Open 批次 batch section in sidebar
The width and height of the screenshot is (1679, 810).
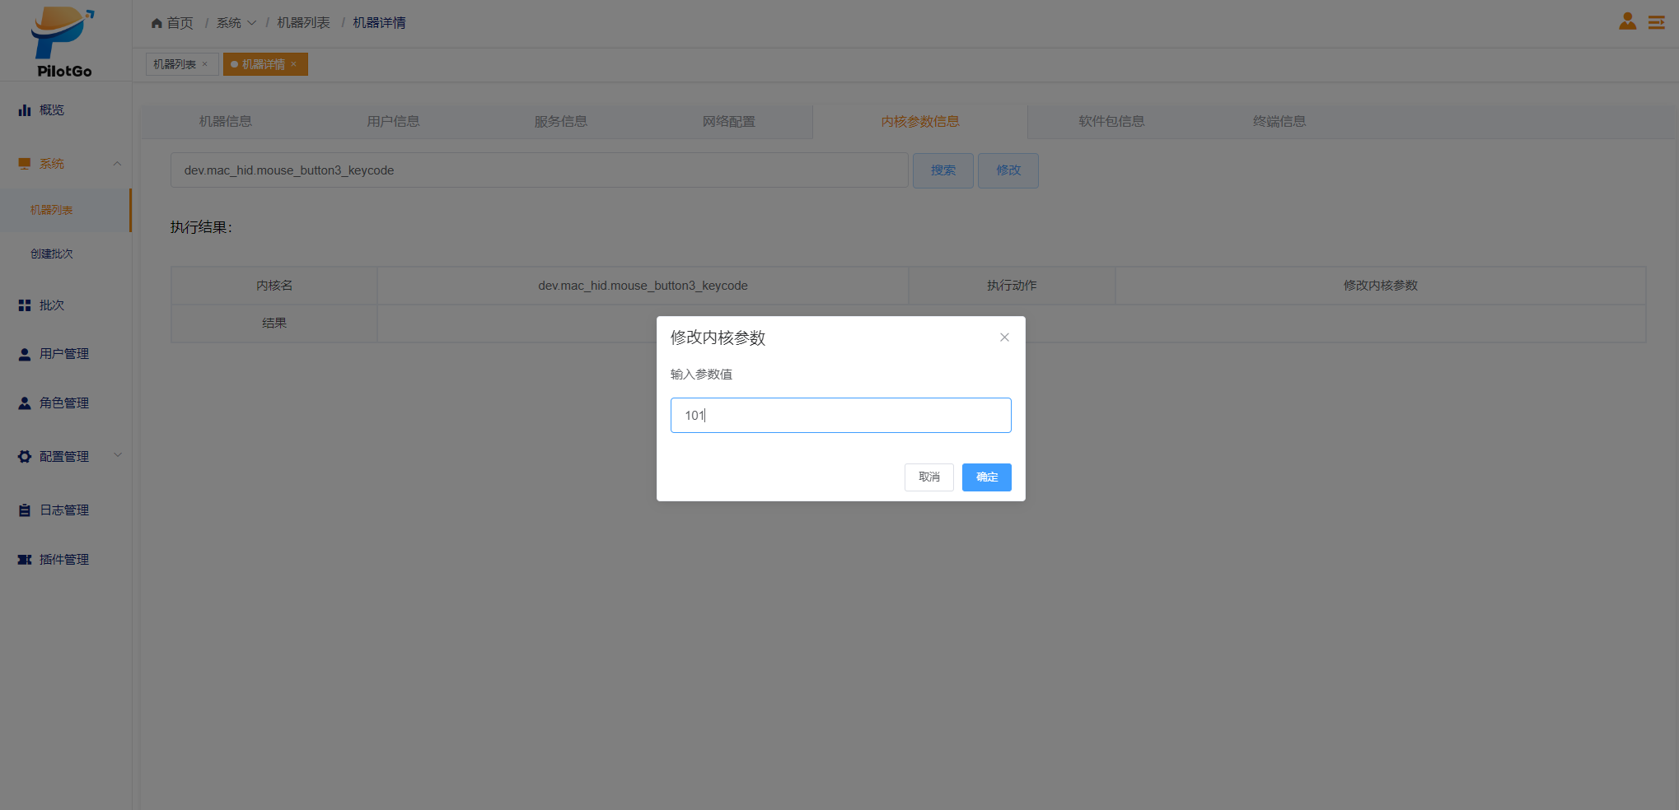51,305
